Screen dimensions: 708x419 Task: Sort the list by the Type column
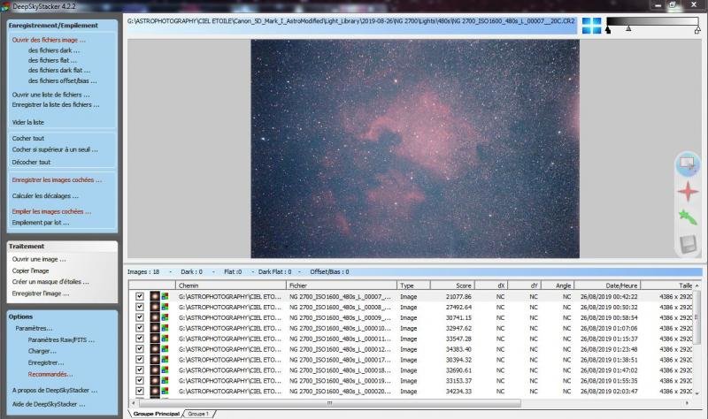tap(413, 286)
